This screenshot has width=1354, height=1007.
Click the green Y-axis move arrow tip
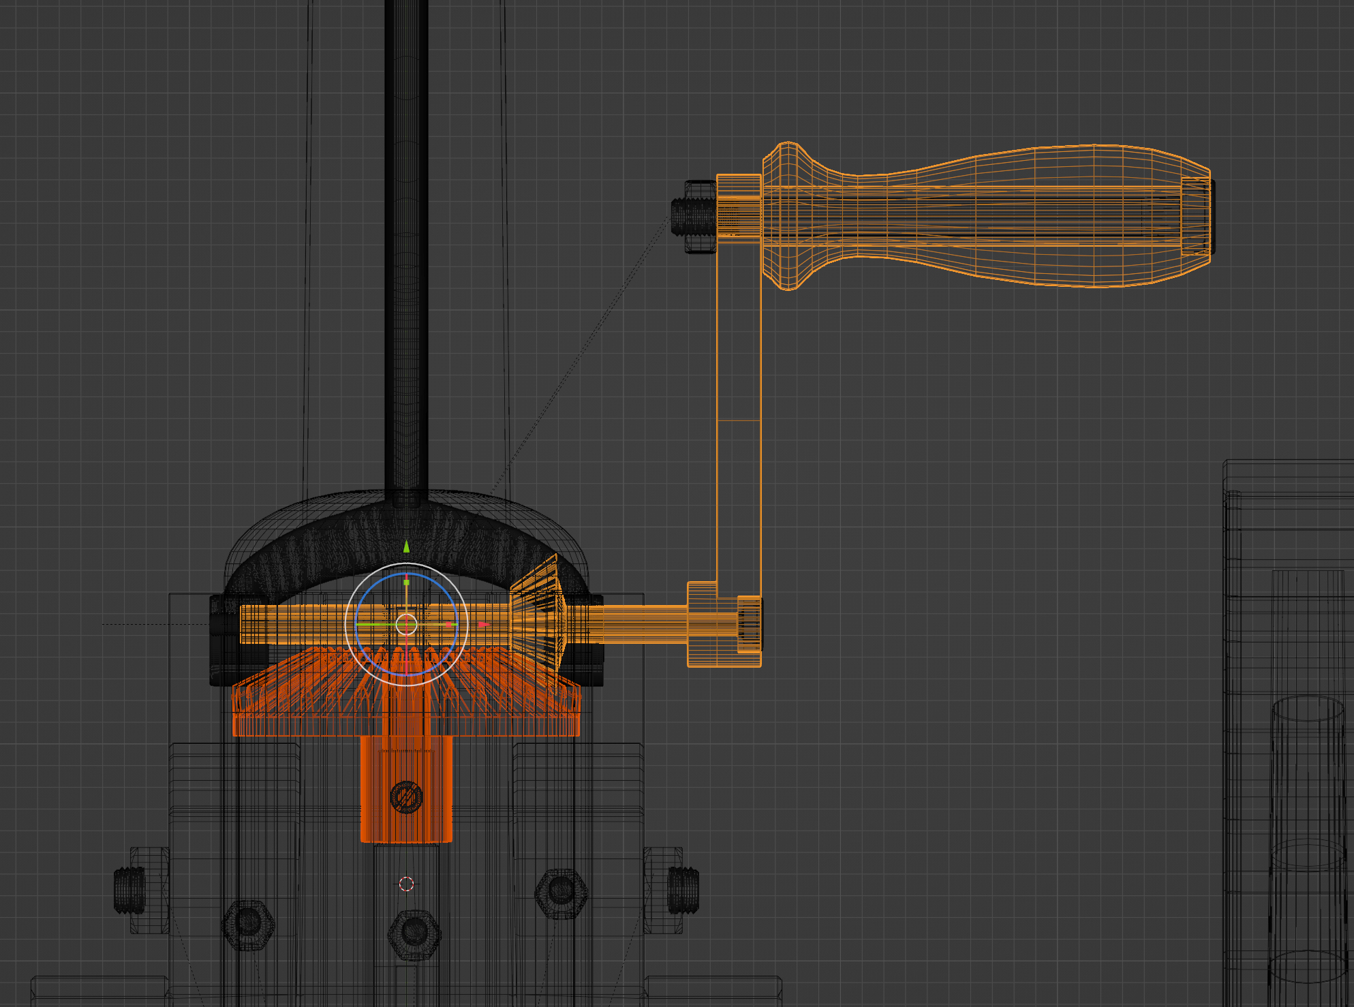406,546
